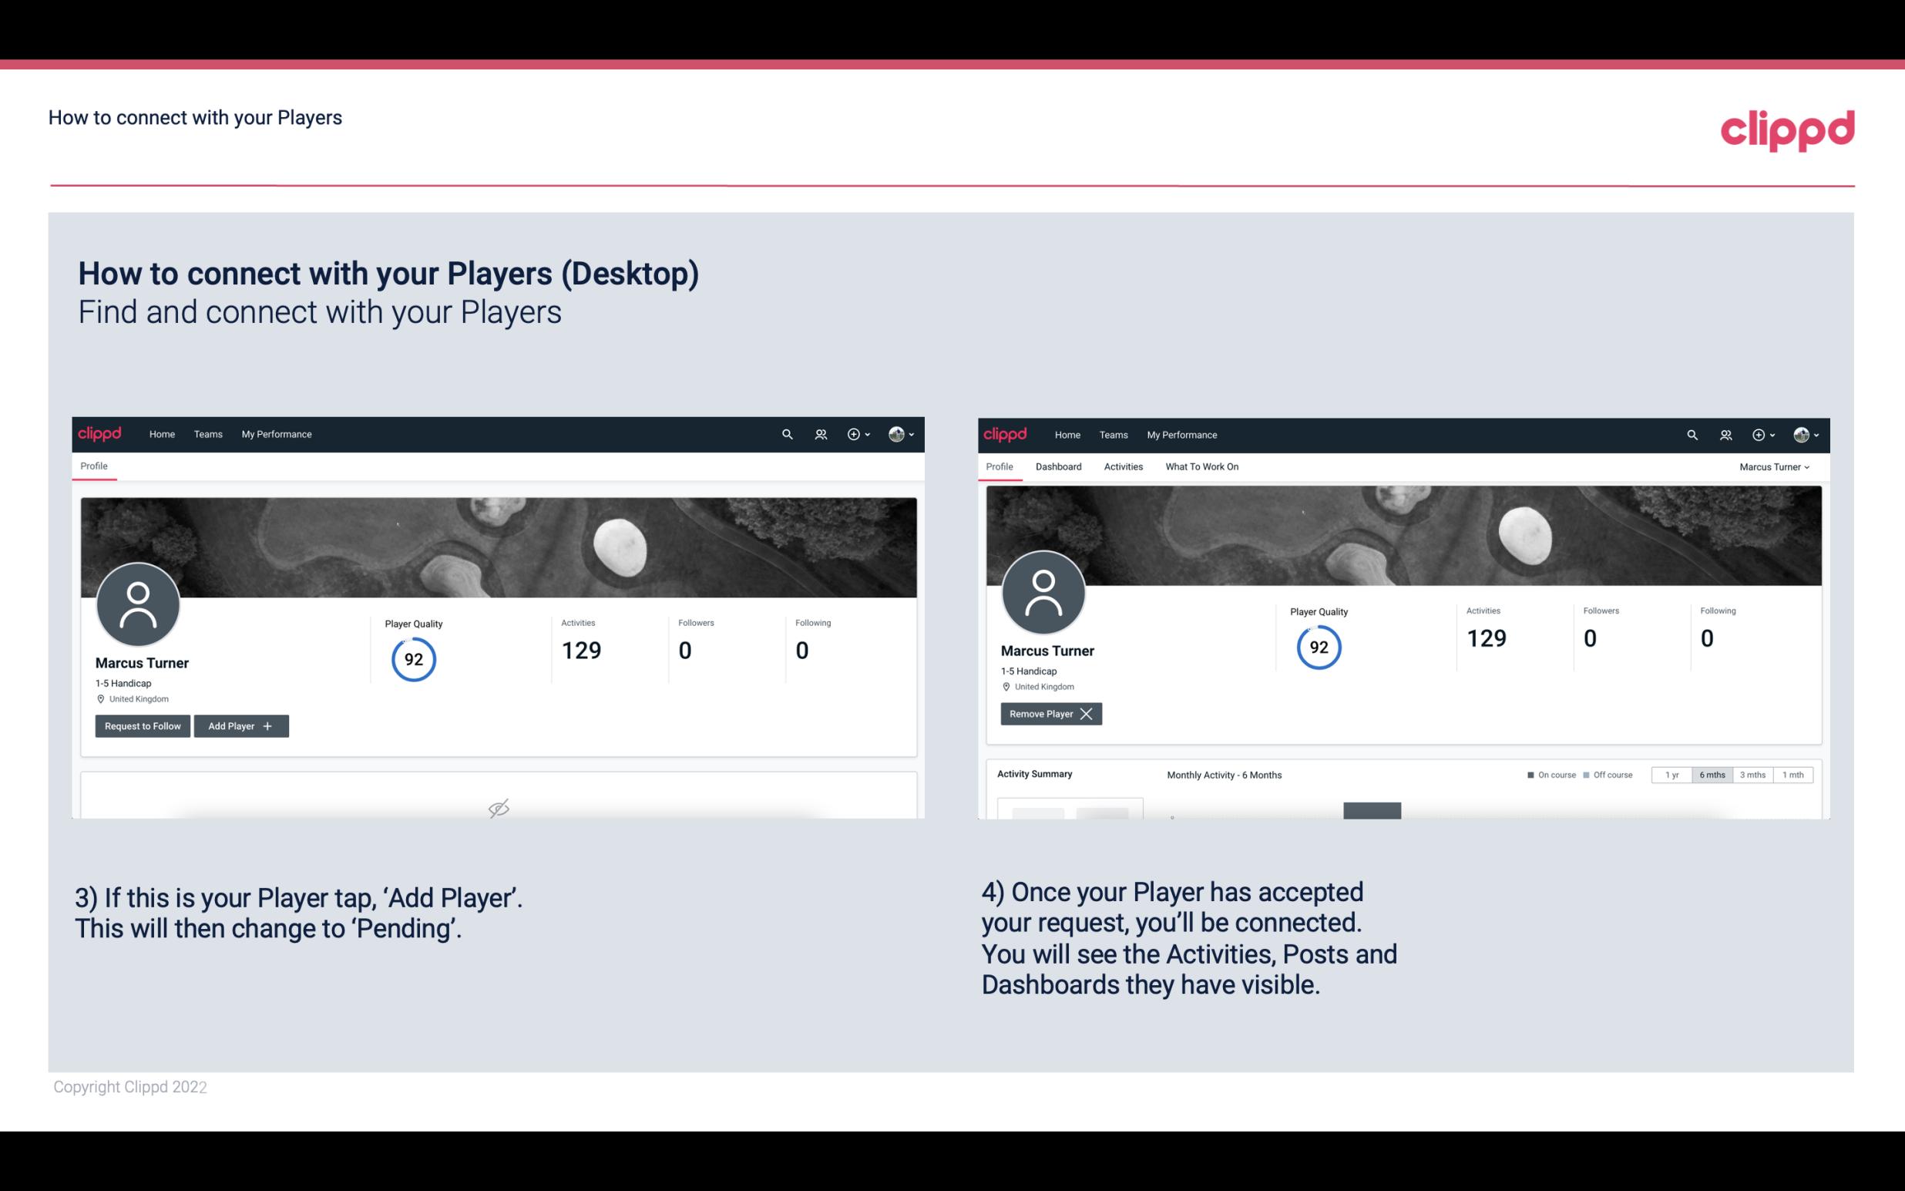The image size is (1905, 1191).
Task: Click the search icon in left navbar
Action: (x=786, y=433)
